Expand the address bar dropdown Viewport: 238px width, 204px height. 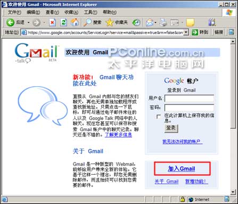coord(186,32)
